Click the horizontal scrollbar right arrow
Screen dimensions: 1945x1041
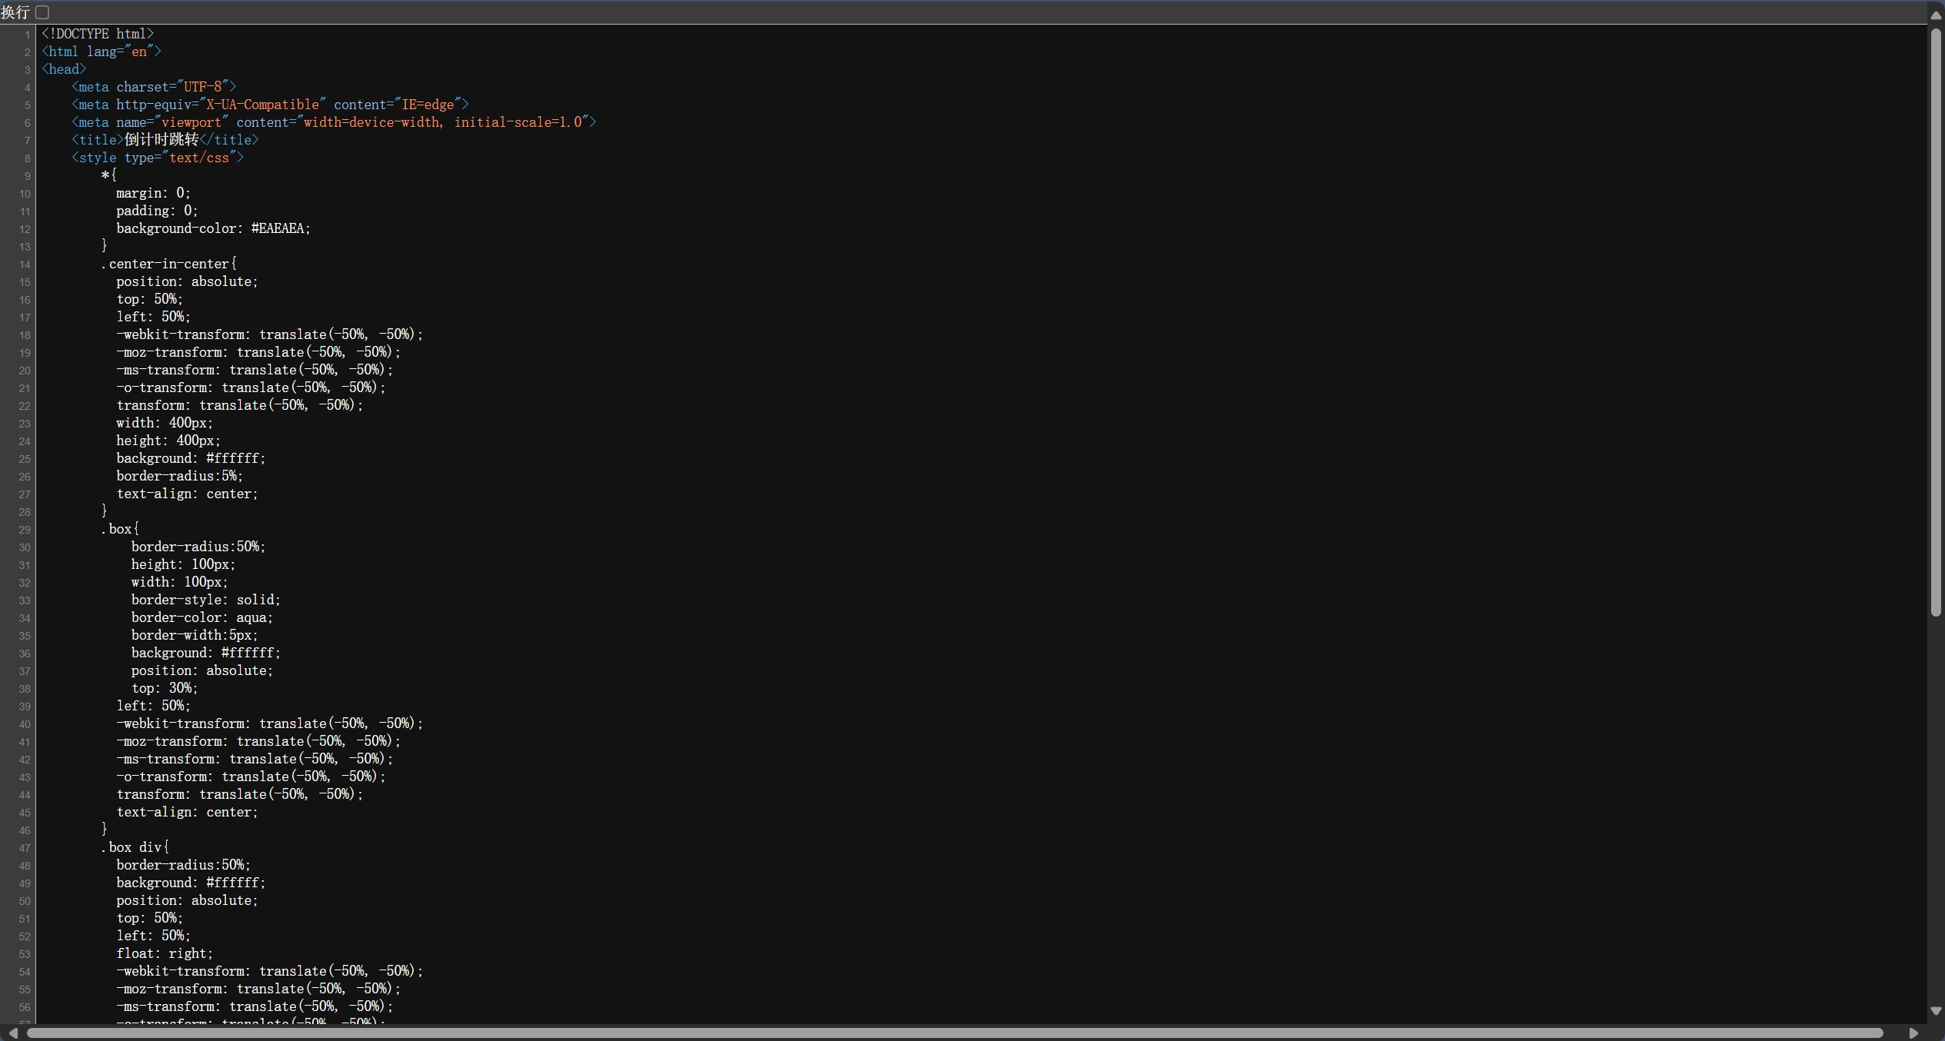(x=1913, y=1033)
